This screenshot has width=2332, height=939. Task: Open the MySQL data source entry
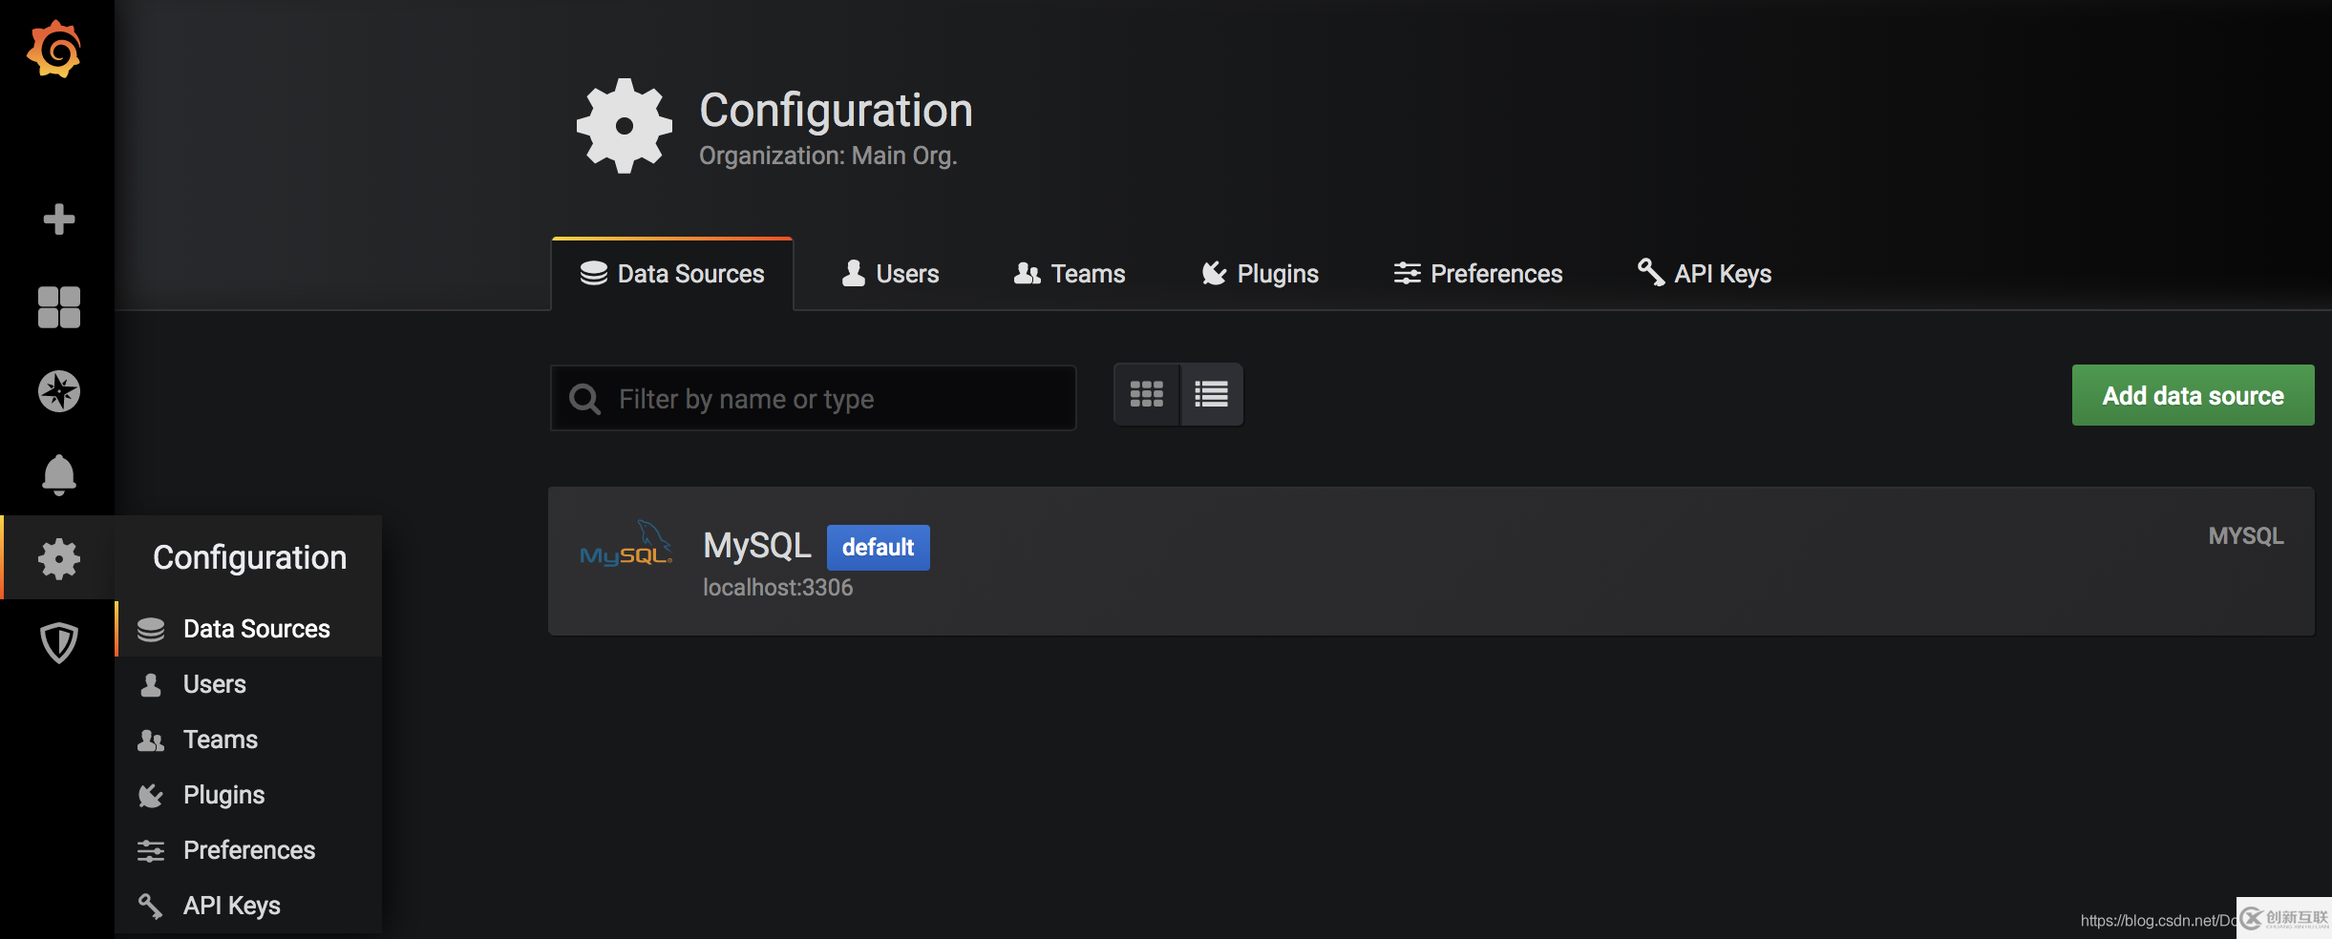[x=757, y=546]
